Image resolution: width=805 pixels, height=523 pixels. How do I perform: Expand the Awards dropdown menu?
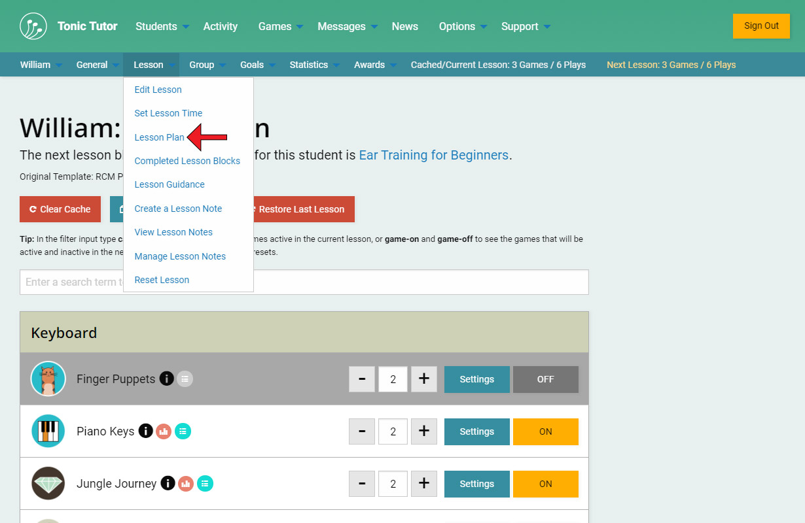pos(375,65)
